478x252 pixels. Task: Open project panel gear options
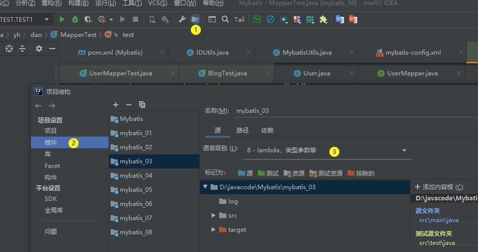pyautogui.click(x=39, y=49)
